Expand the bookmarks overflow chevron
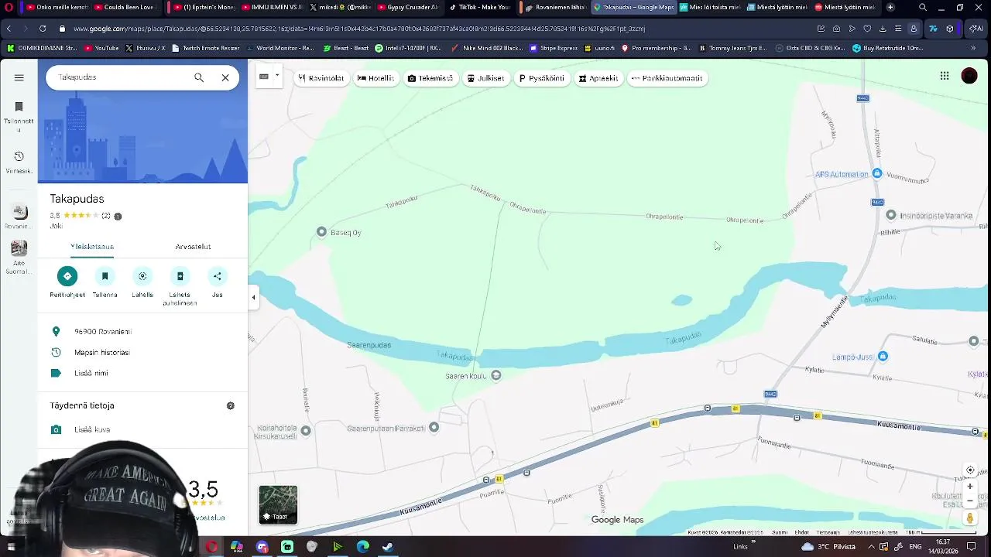This screenshot has height=557, width=991. click(x=973, y=48)
